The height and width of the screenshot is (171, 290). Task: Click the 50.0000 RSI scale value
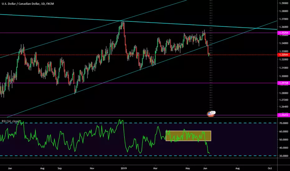(x=284, y=140)
